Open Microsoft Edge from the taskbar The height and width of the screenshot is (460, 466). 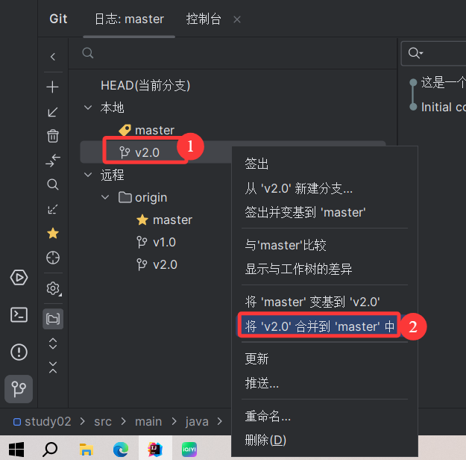click(121, 449)
